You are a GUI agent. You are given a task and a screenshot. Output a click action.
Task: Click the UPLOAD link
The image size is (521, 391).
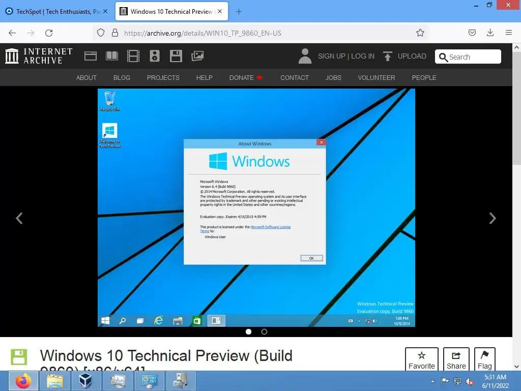pos(412,56)
